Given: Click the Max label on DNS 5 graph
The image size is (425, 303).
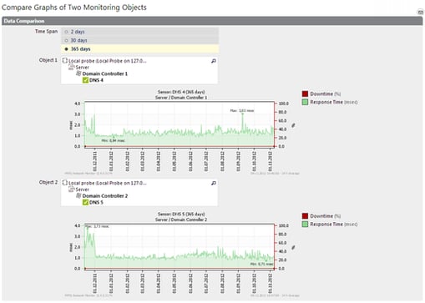Looking at the screenshot, I should pyautogui.click(x=97, y=226).
